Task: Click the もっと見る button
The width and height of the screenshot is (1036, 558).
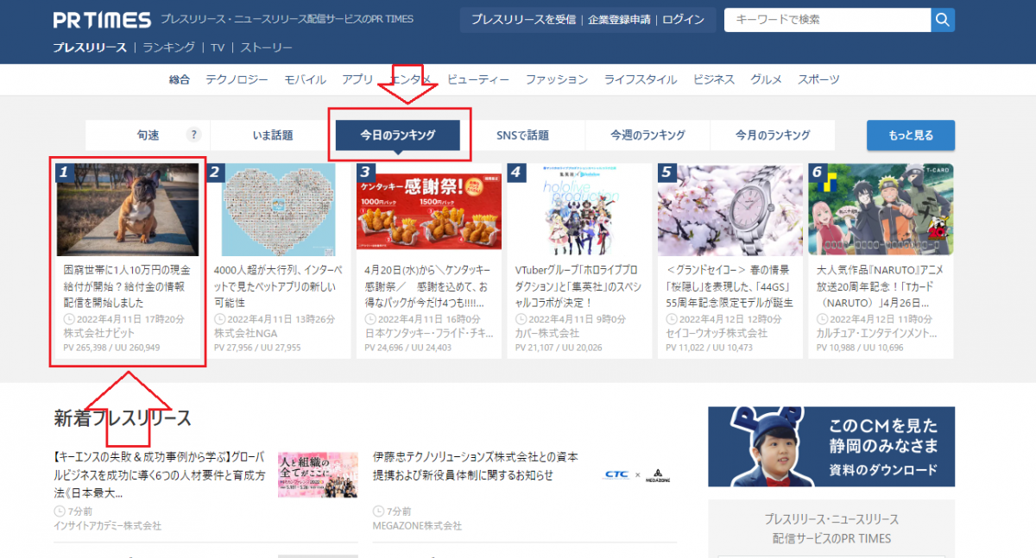Action: (910, 135)
